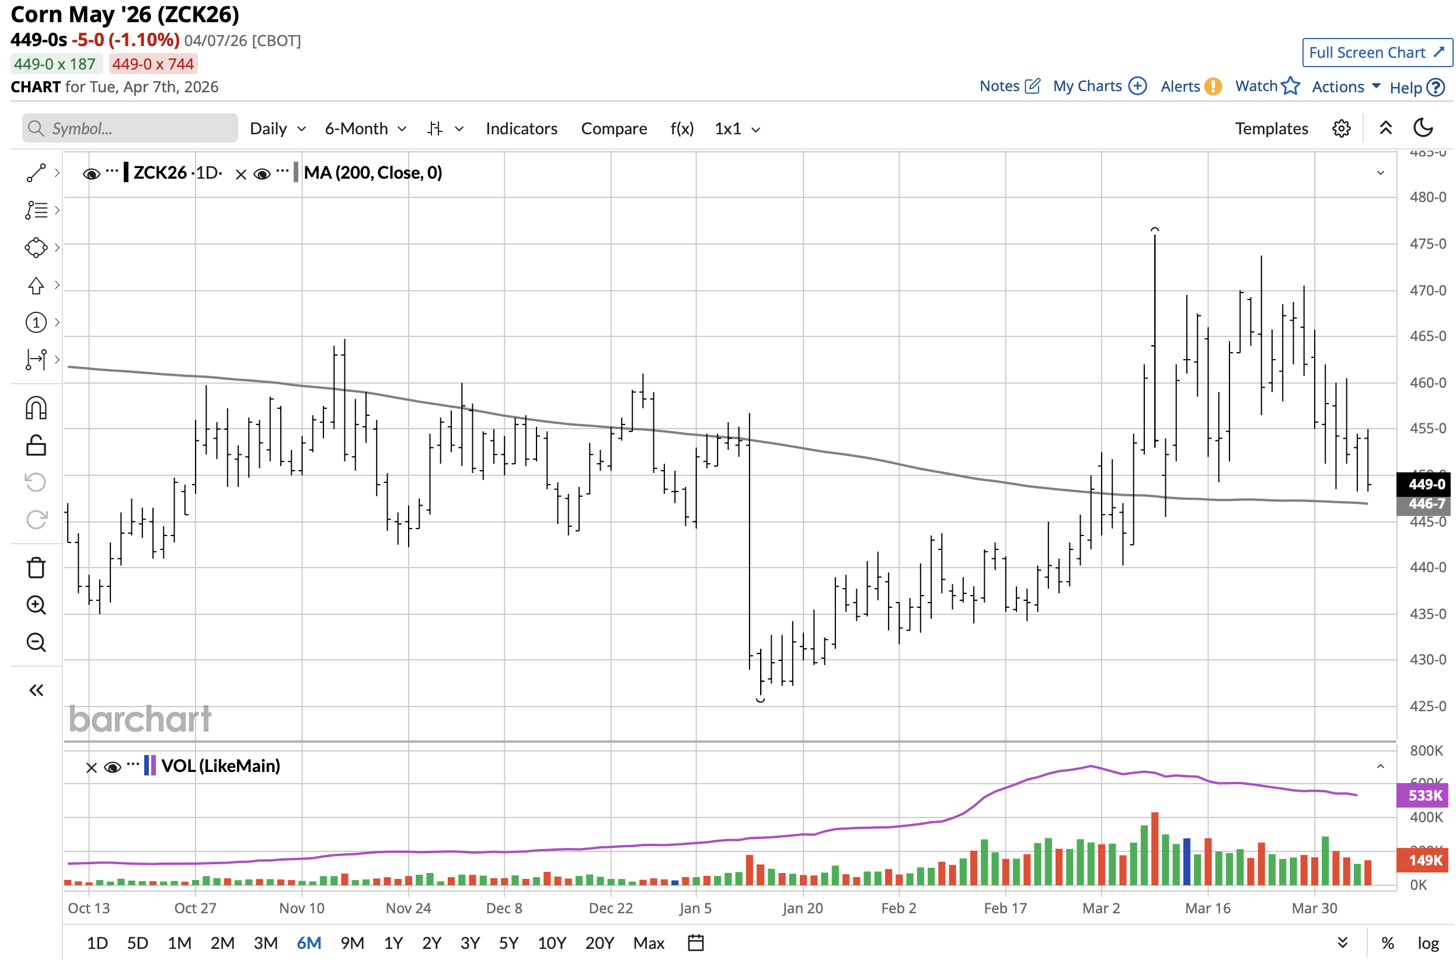Open the Daily interval dropdown
The image size is (1456, 974).
pyautogui.click(x=277, y=128)
